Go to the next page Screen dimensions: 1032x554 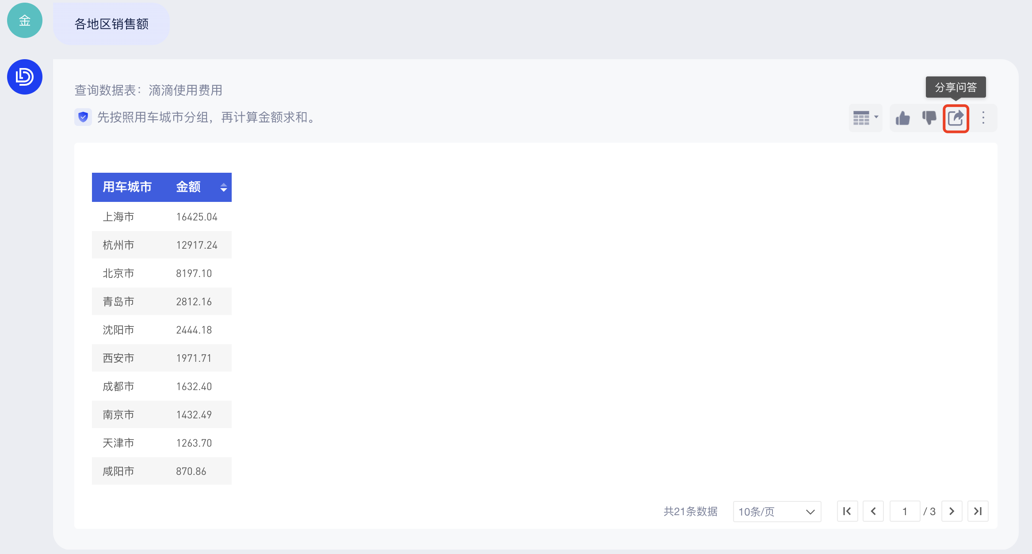[x=952, y=512]
